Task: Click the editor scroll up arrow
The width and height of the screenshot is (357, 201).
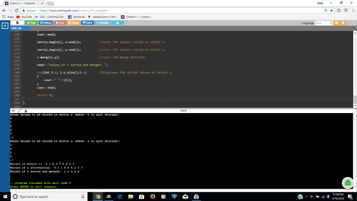Action: (355, 32)
